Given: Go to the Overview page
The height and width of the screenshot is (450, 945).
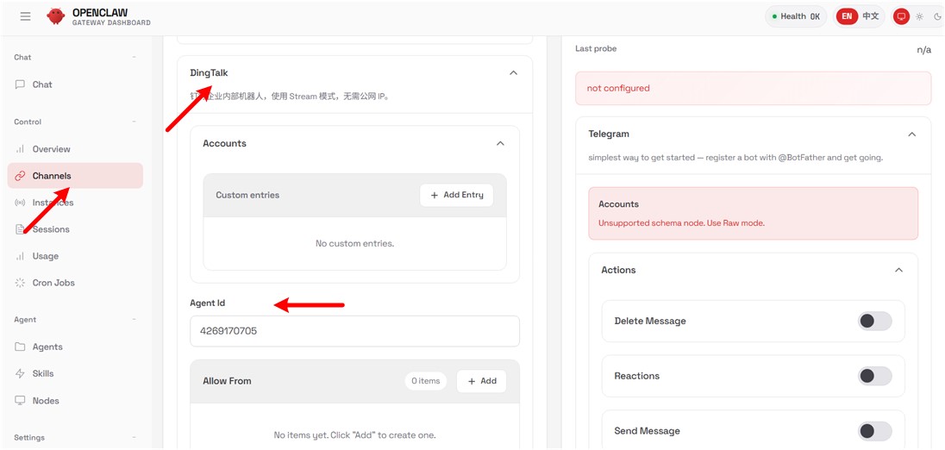Looking at the screenshot, I should pos(51,149).
